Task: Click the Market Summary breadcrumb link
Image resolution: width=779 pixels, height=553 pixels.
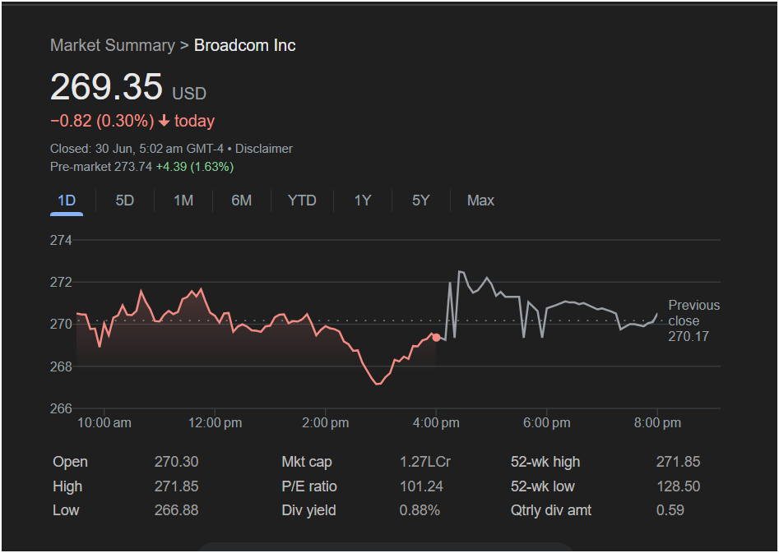Action: (113, 45)
